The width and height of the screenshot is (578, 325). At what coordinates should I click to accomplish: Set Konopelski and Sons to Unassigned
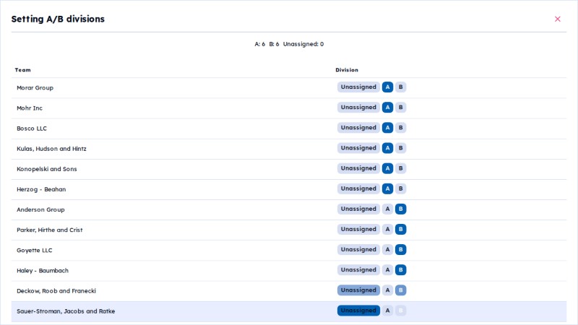click(358, 168)
